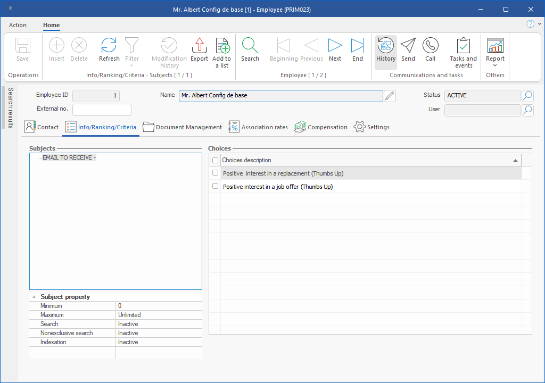Image resolution: width=545 pixels, height=383 pixels.
Task: Switch to the Compensation tab
Action: (321, 127)
